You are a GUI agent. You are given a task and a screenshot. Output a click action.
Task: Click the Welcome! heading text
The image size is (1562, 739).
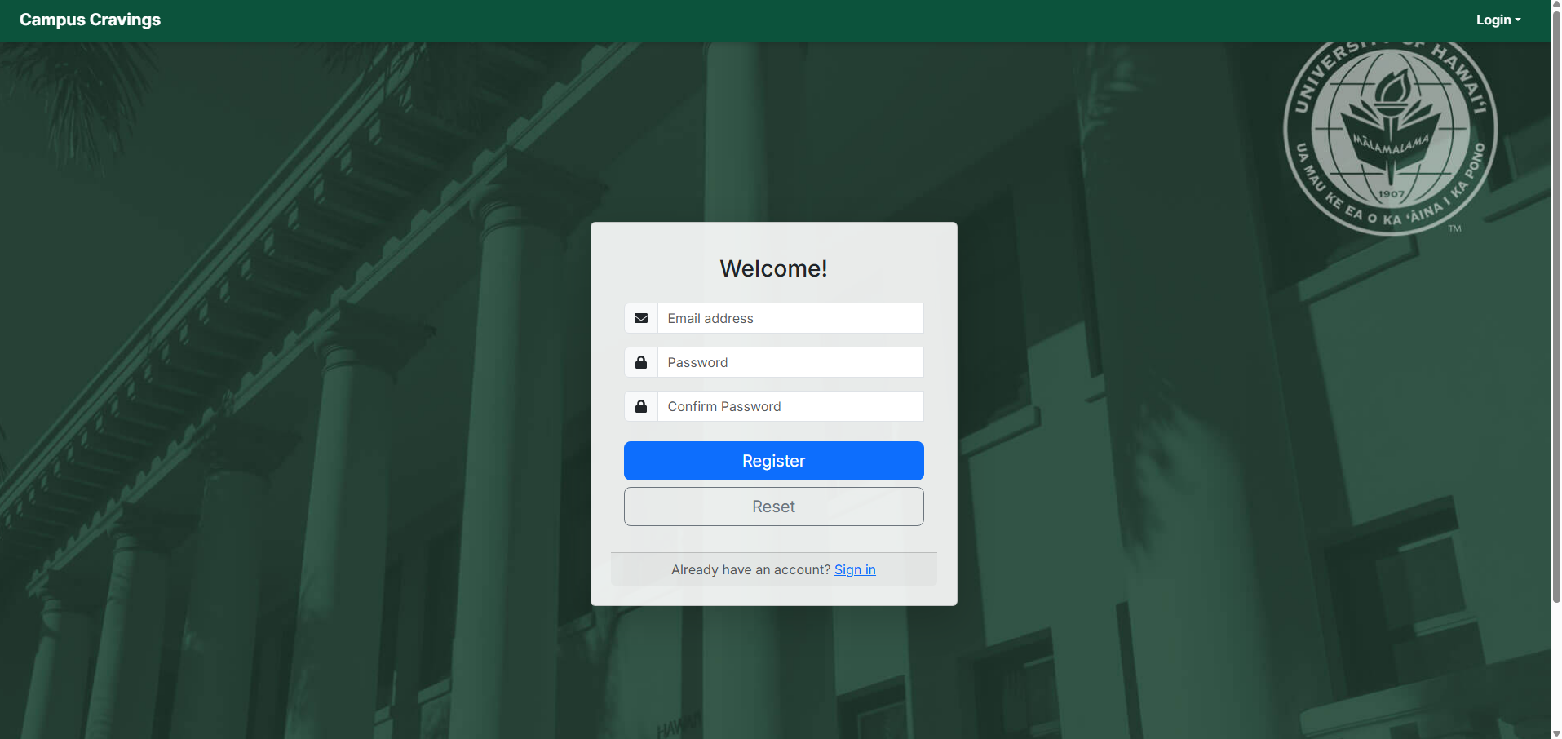(x=773, y=268)
